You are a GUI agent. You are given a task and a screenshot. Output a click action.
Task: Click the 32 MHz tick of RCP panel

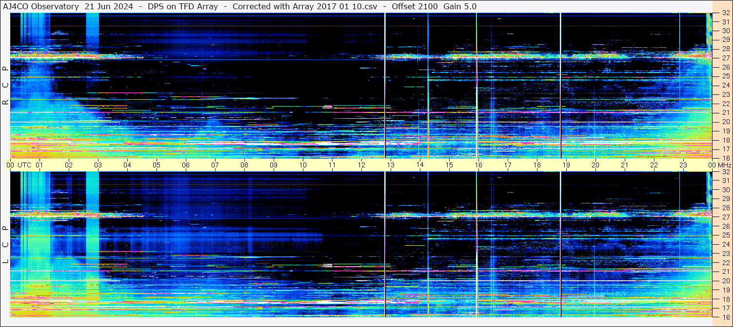click(726, 13)
